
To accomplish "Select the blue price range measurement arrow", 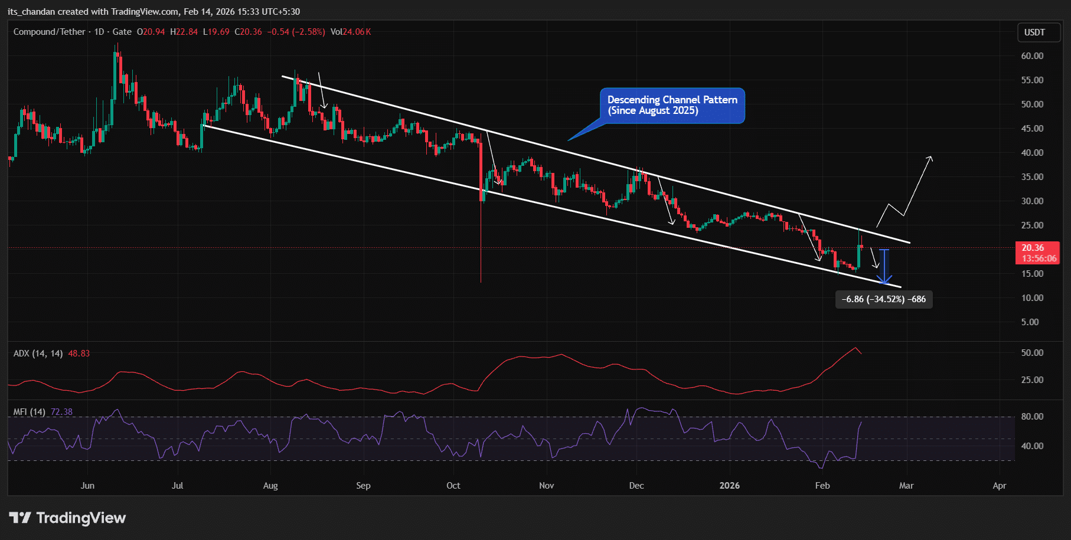I will (884, 266).
